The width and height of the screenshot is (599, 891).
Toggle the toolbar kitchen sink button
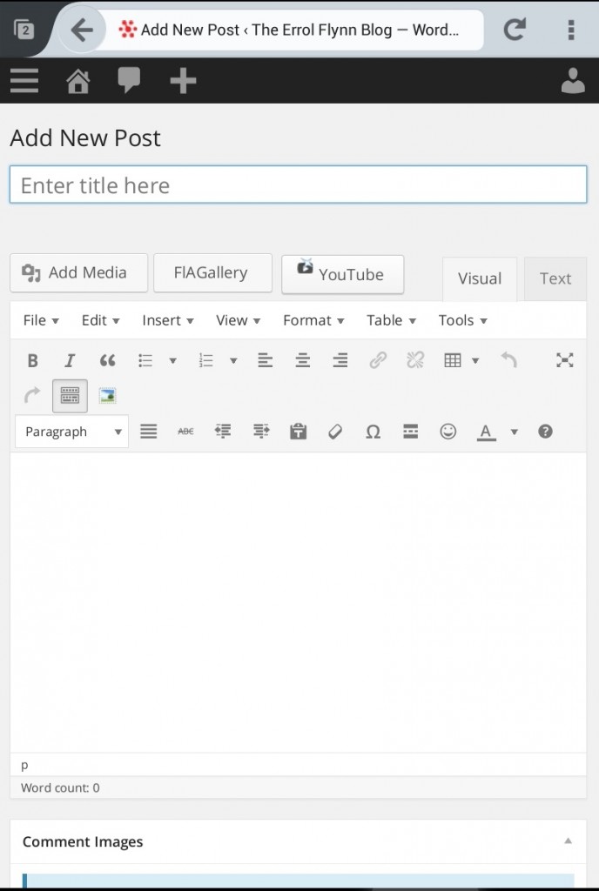(70, 396)
